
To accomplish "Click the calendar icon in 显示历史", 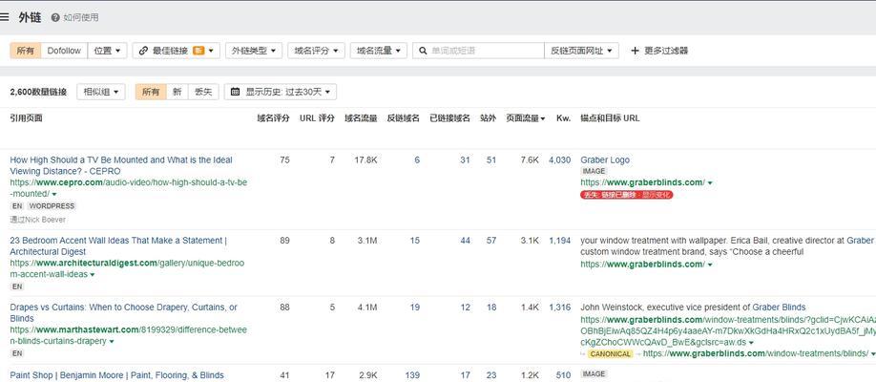I will pos(235,92).
